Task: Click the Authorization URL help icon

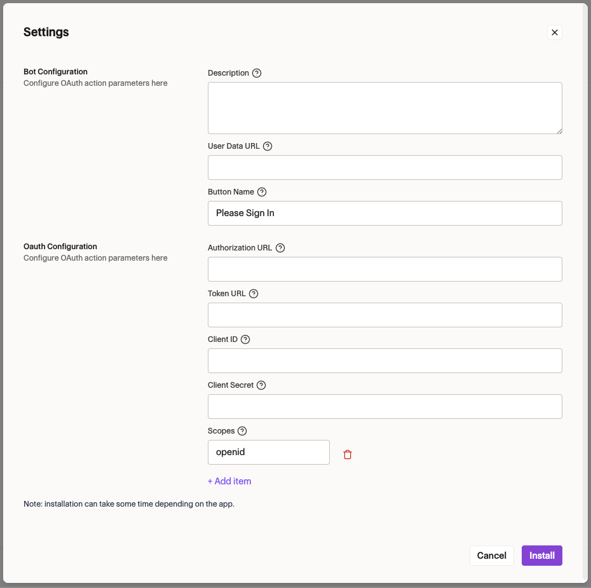Action: tap(280, 248)
